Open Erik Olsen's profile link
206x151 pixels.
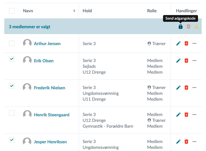coord(44,61)
